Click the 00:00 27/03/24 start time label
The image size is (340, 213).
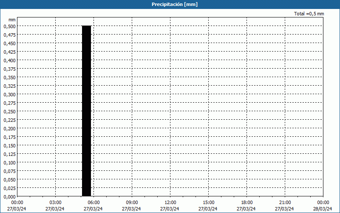17,206
